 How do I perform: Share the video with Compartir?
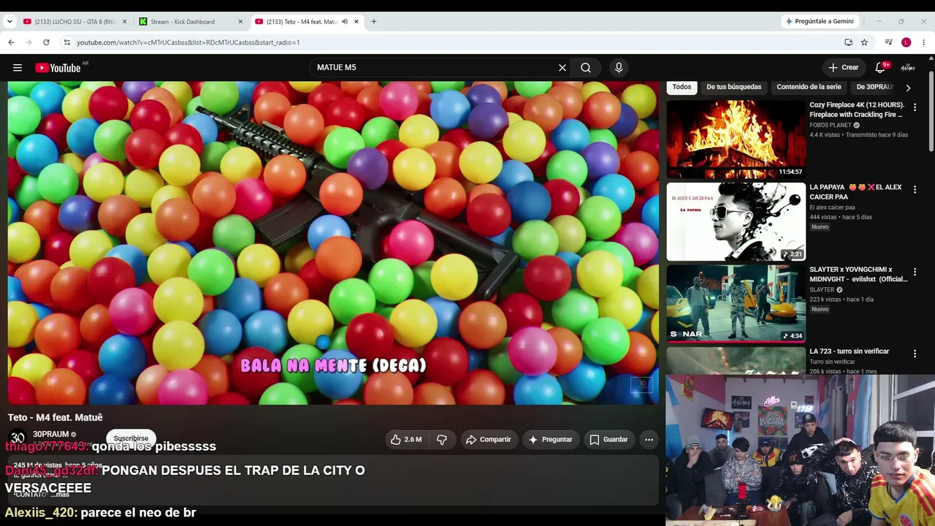click(x=489, y=440)
